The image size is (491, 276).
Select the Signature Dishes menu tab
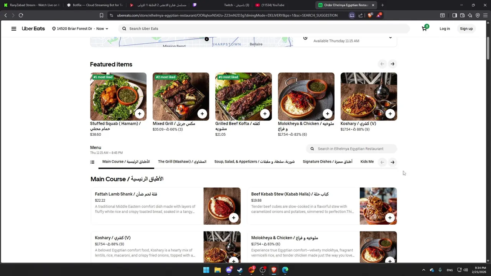click(x=328, y=162)
